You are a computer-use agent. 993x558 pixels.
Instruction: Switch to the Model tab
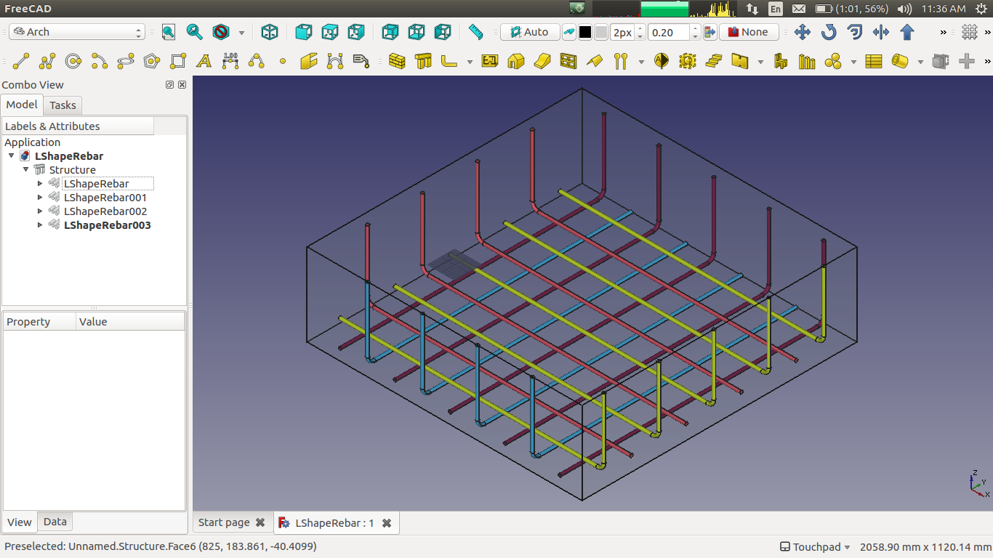coord(22,105)
